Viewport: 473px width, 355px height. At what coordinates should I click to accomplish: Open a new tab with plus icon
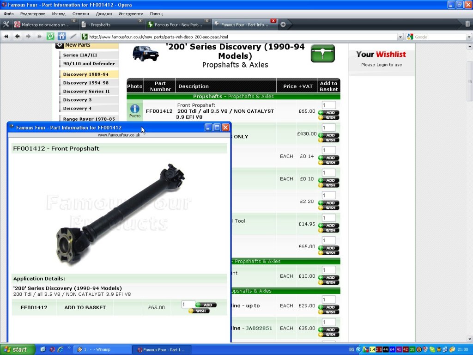[x=283, y=25]
